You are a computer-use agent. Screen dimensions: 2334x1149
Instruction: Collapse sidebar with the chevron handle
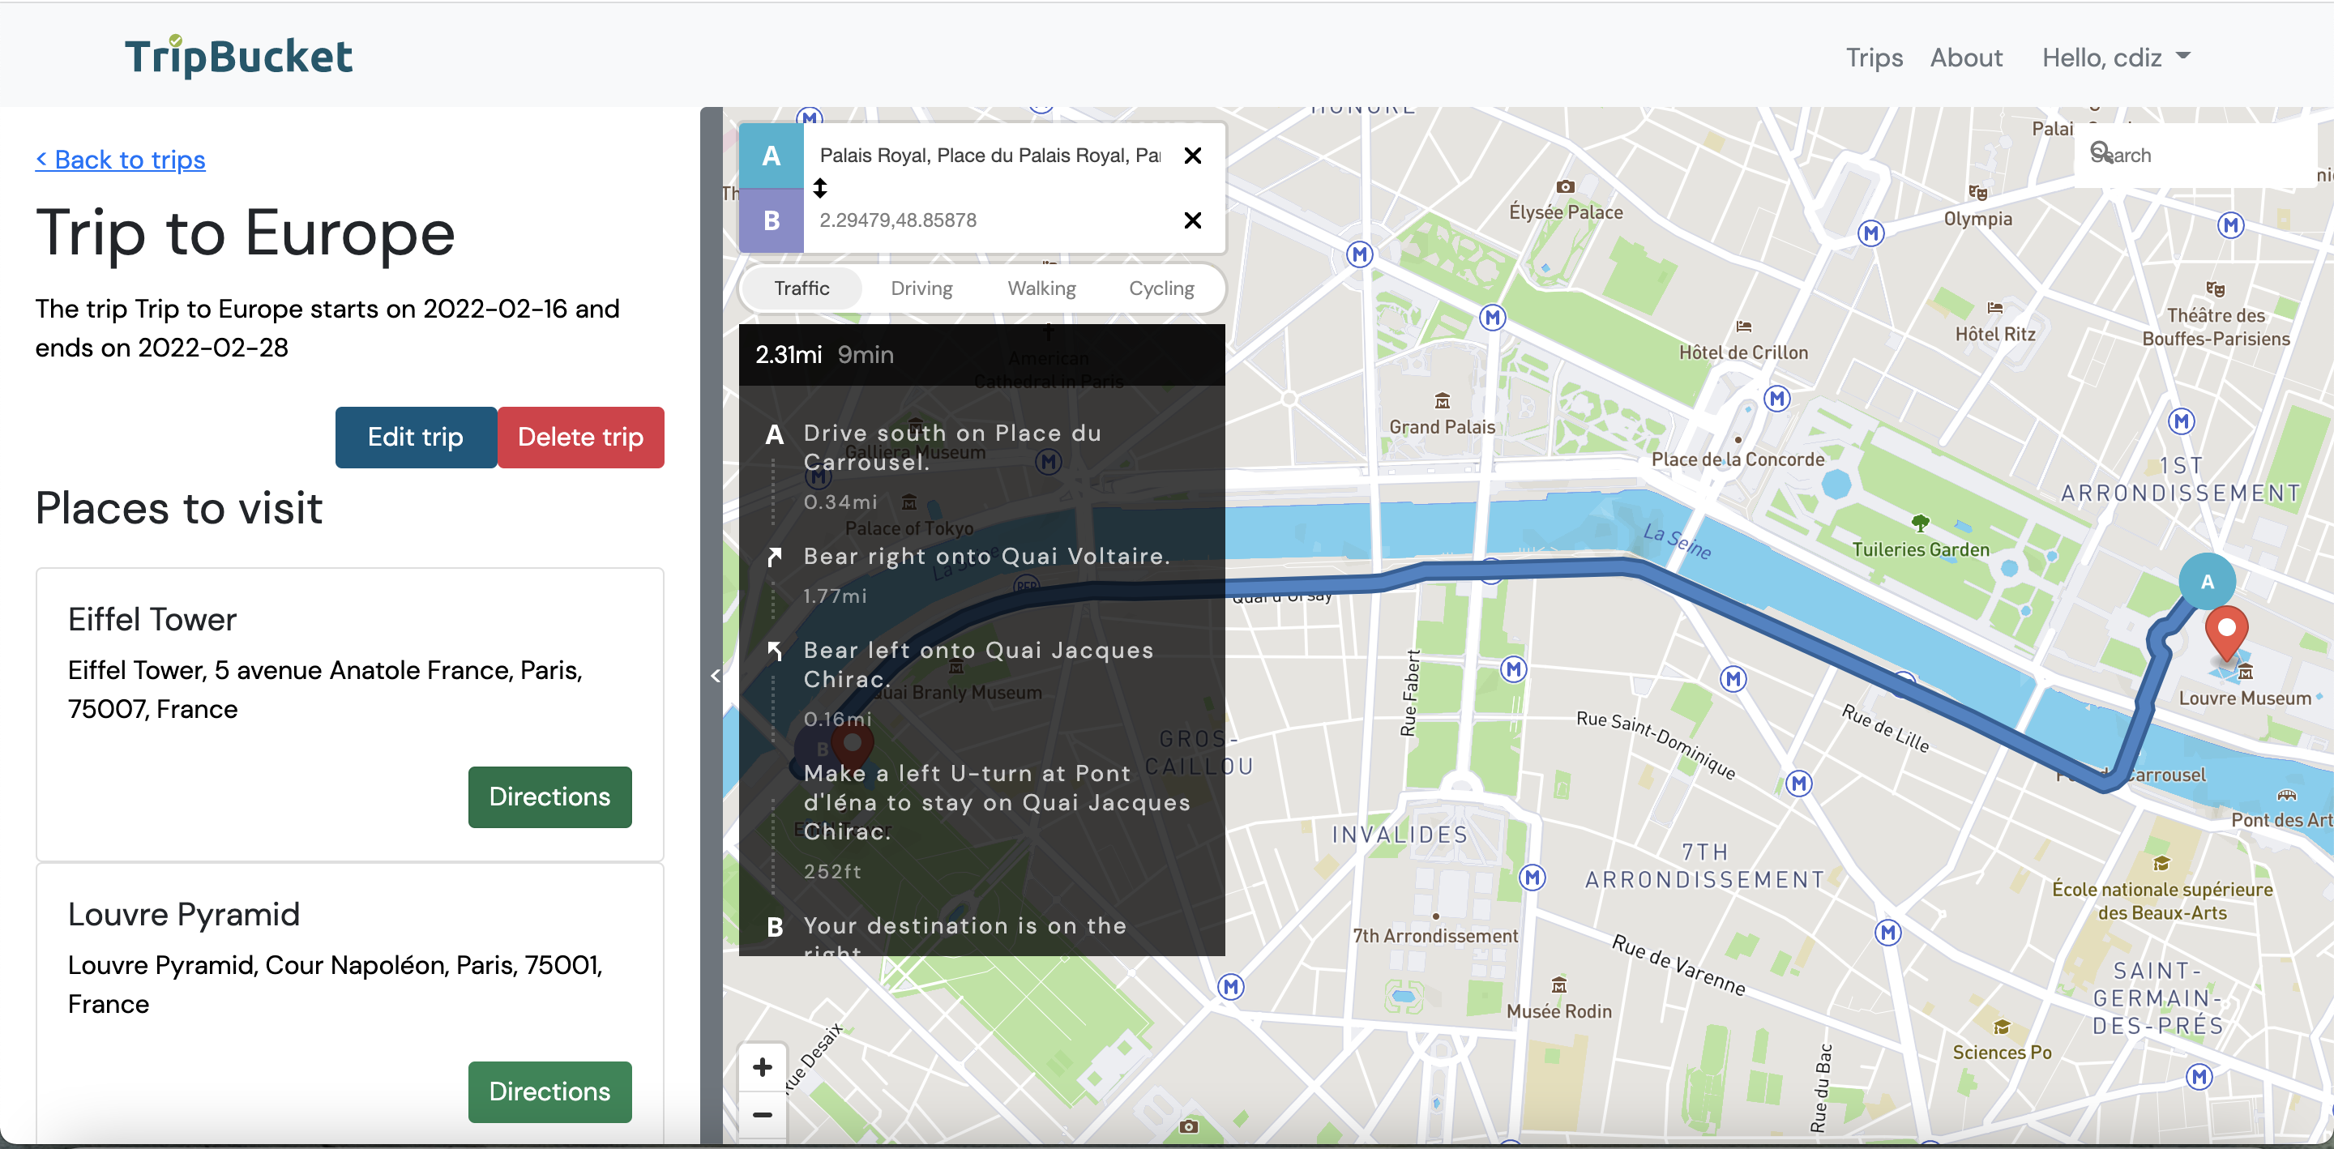tap(714, 675)
